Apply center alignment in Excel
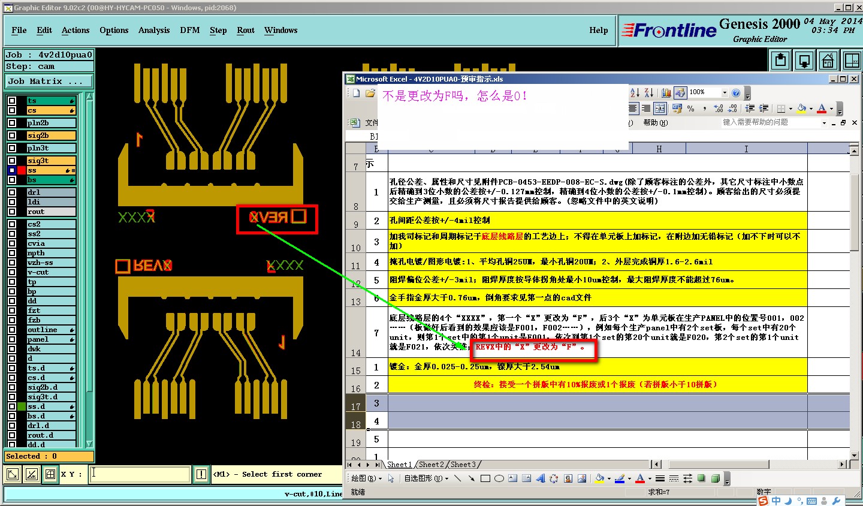This screenshot has width=863, height=506. coord(633,109)
